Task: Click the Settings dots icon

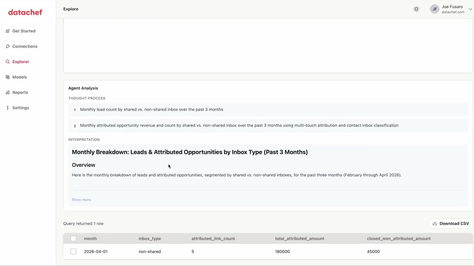Action: (x=7, y=108)
